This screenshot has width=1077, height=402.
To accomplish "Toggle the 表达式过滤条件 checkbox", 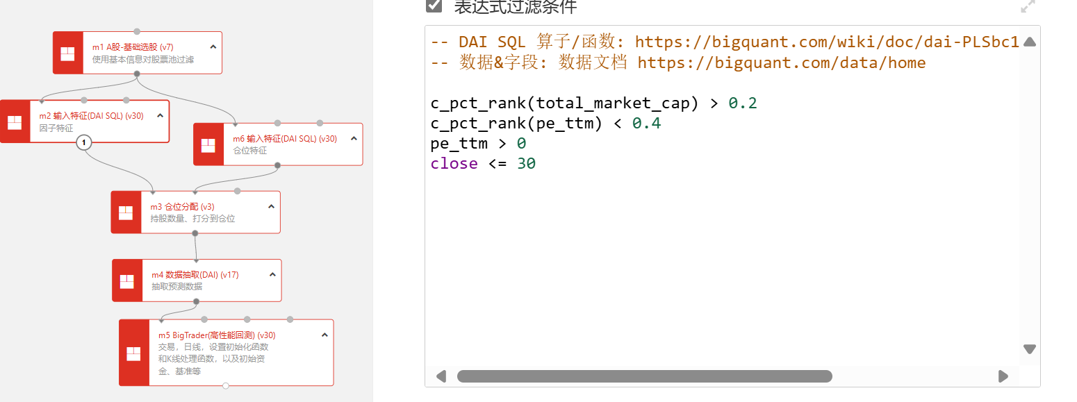I will [x=434, y=6].
